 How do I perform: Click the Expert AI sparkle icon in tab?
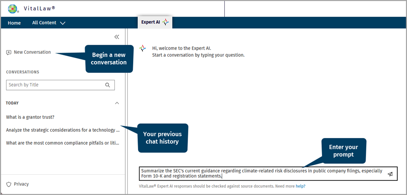[166, 22]
